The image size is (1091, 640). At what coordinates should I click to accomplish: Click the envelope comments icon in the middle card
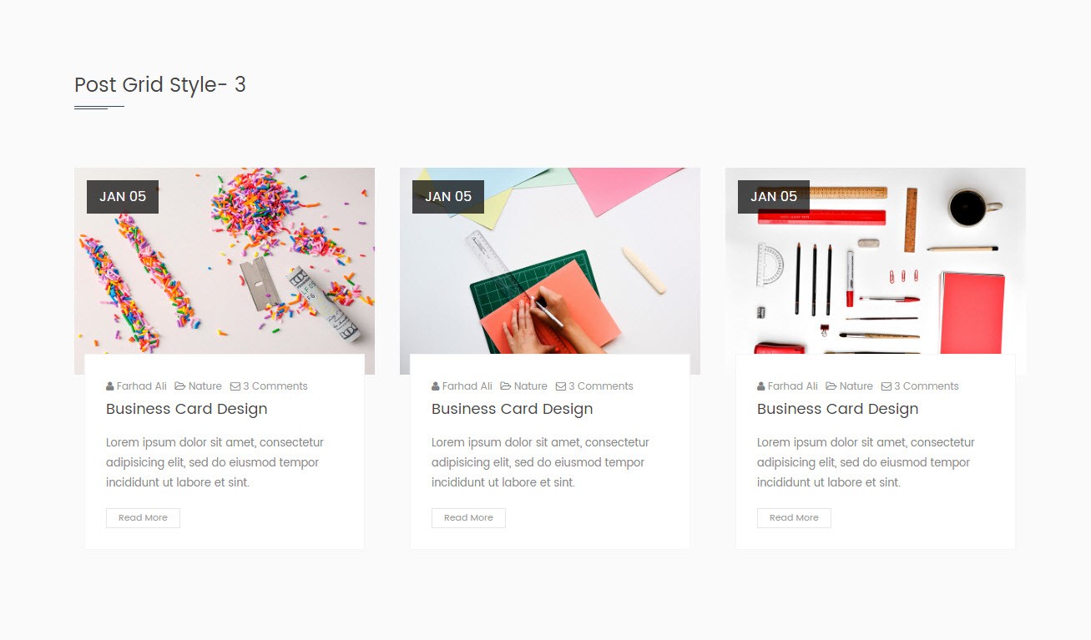(x=561, y=386)
